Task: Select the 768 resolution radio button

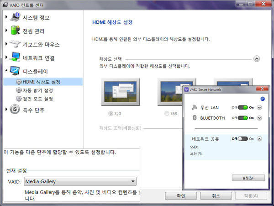Action: (x=167, y=114)
